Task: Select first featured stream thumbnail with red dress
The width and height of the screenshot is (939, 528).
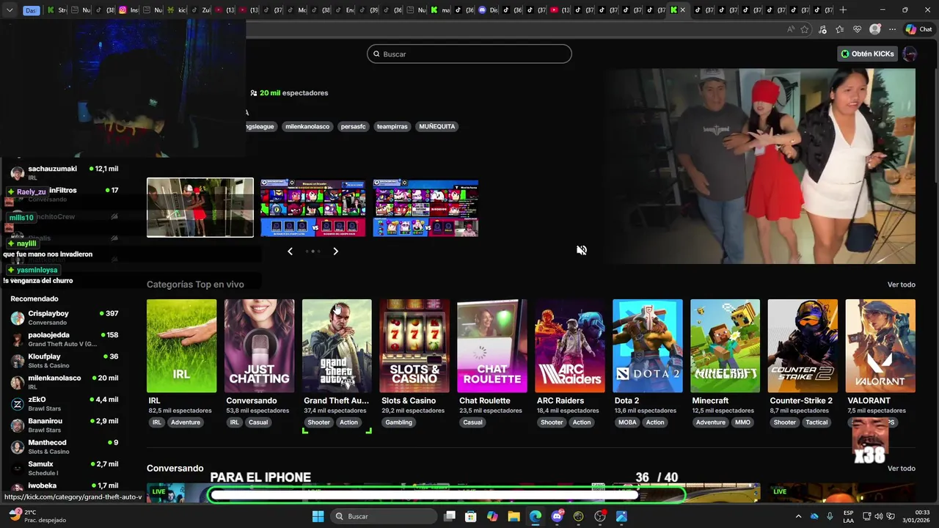Action: pyautogui.click(x=200, y=208)
